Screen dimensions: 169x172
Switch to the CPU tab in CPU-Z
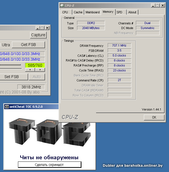pos(66,12)
